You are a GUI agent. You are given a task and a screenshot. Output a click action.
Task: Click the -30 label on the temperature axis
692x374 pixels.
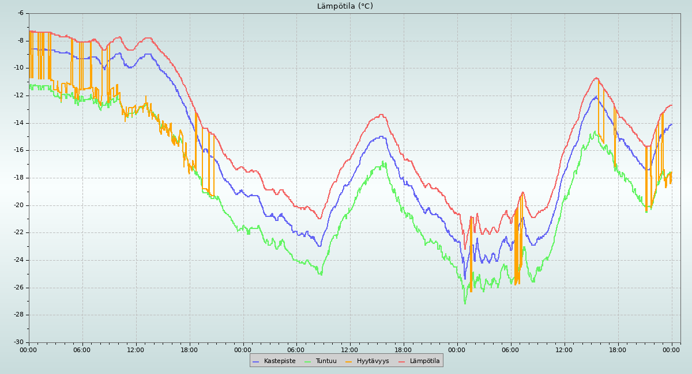click(x=18, y=342)
